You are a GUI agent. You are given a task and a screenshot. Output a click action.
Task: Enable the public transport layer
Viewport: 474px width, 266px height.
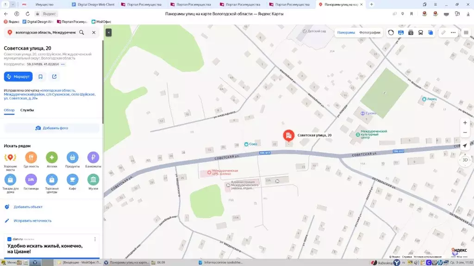click(x=421, y=32)
